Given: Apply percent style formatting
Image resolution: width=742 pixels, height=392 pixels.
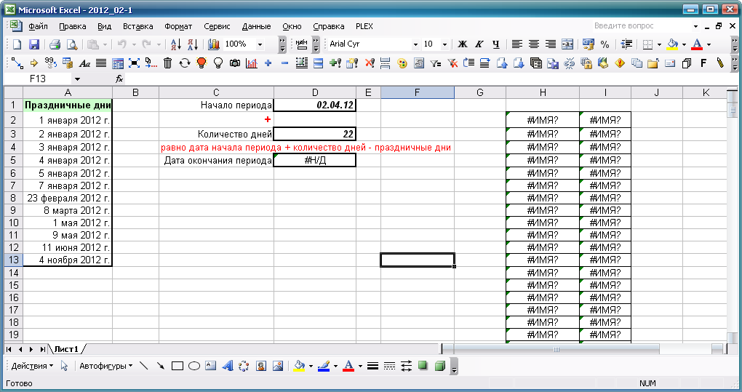Looking at the screenshot, I should click(x=605, y=44).
